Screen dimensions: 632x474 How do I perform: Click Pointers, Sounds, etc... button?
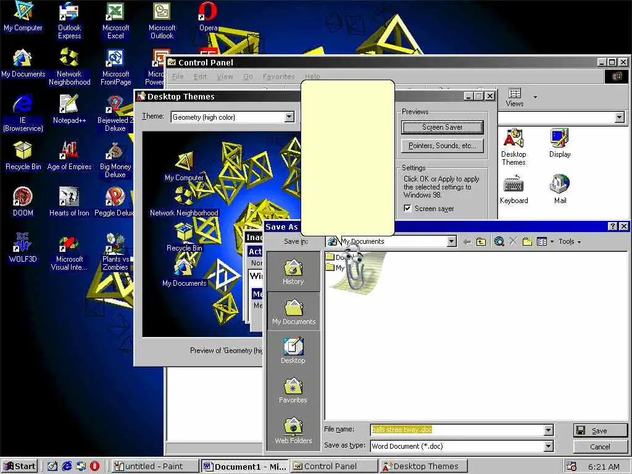[442, 146]
